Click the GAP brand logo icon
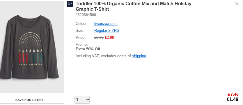The width and height of the screenshot is (243, 105). pos(70,4)
